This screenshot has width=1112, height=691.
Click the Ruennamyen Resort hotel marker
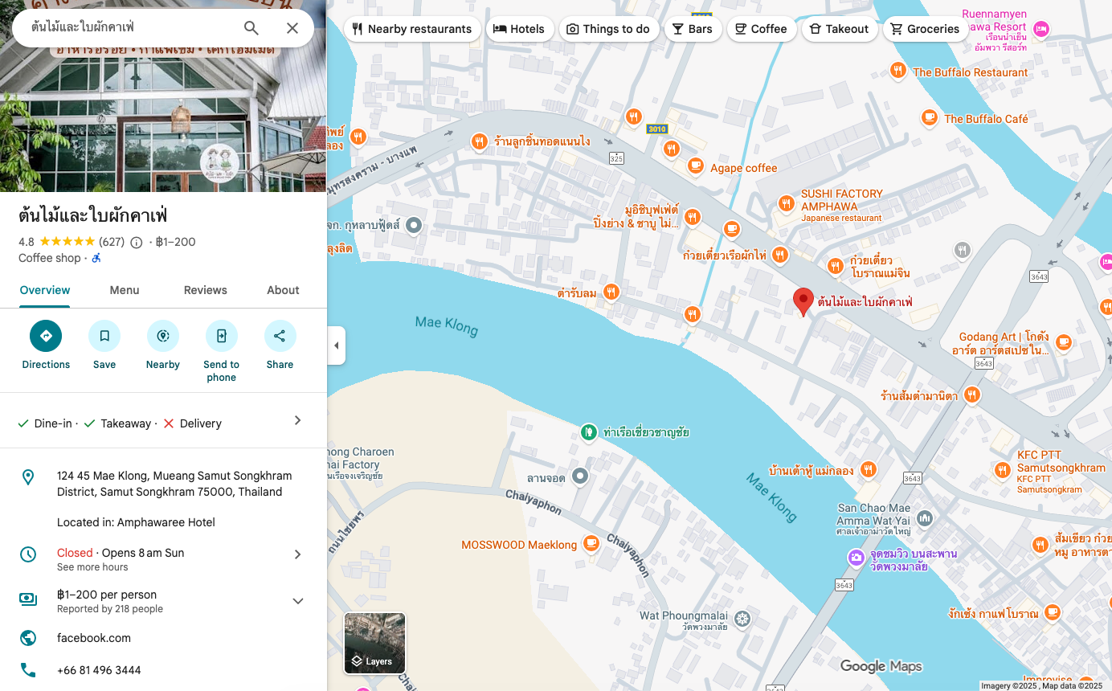pyautogui.click(x=1041, y=29)
